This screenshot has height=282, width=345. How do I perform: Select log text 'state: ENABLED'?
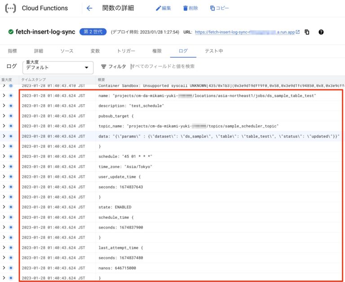tap(115, 207)
